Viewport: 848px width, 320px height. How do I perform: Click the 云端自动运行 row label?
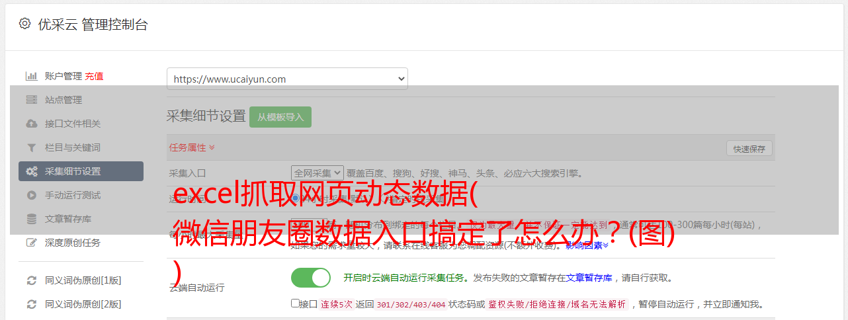point(197,288)
